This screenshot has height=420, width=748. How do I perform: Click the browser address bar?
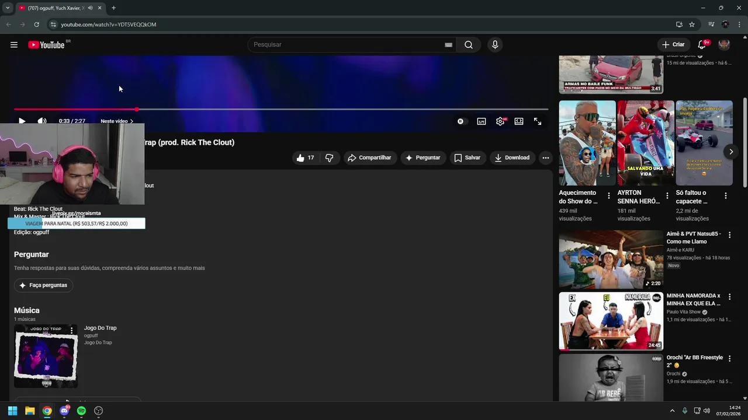362,24
